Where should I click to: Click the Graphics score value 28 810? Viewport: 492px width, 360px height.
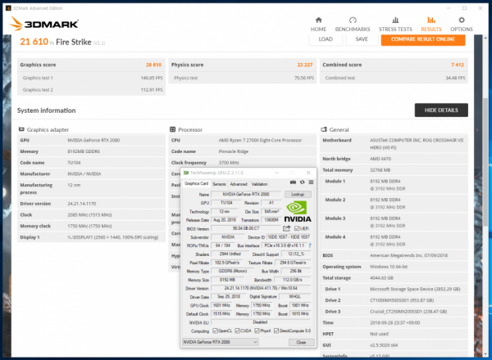pyautogui.click(x=153, y=65)
